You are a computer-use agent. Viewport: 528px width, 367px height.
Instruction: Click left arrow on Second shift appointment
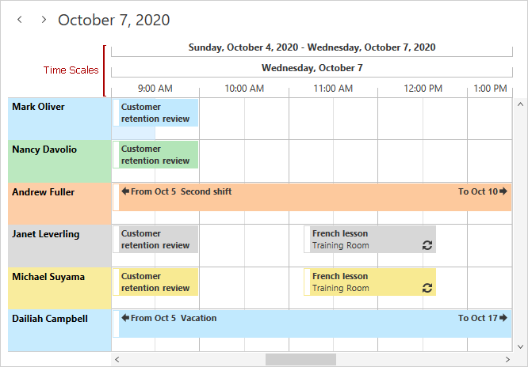(x=125, y=191)
